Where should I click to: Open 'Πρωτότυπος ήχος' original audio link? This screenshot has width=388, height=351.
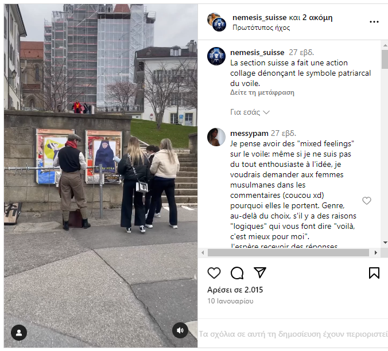(261, 28)
